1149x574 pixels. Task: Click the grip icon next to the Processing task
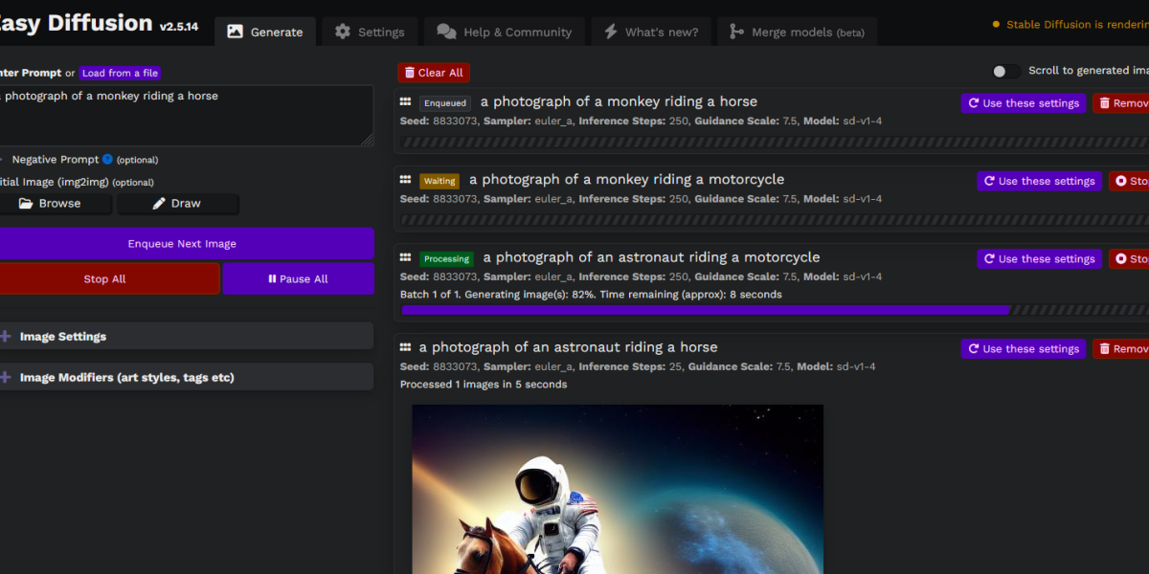pos(405,258)
